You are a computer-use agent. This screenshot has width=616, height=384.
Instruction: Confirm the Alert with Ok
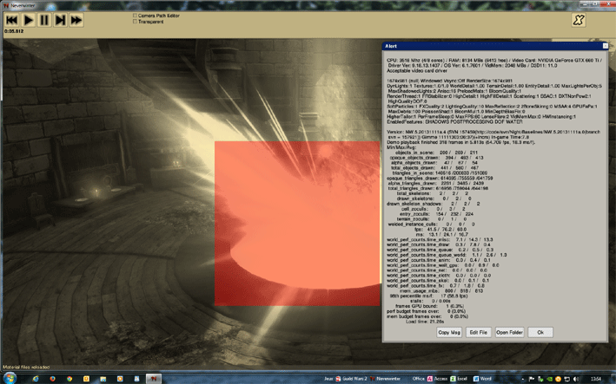[540, 332]
